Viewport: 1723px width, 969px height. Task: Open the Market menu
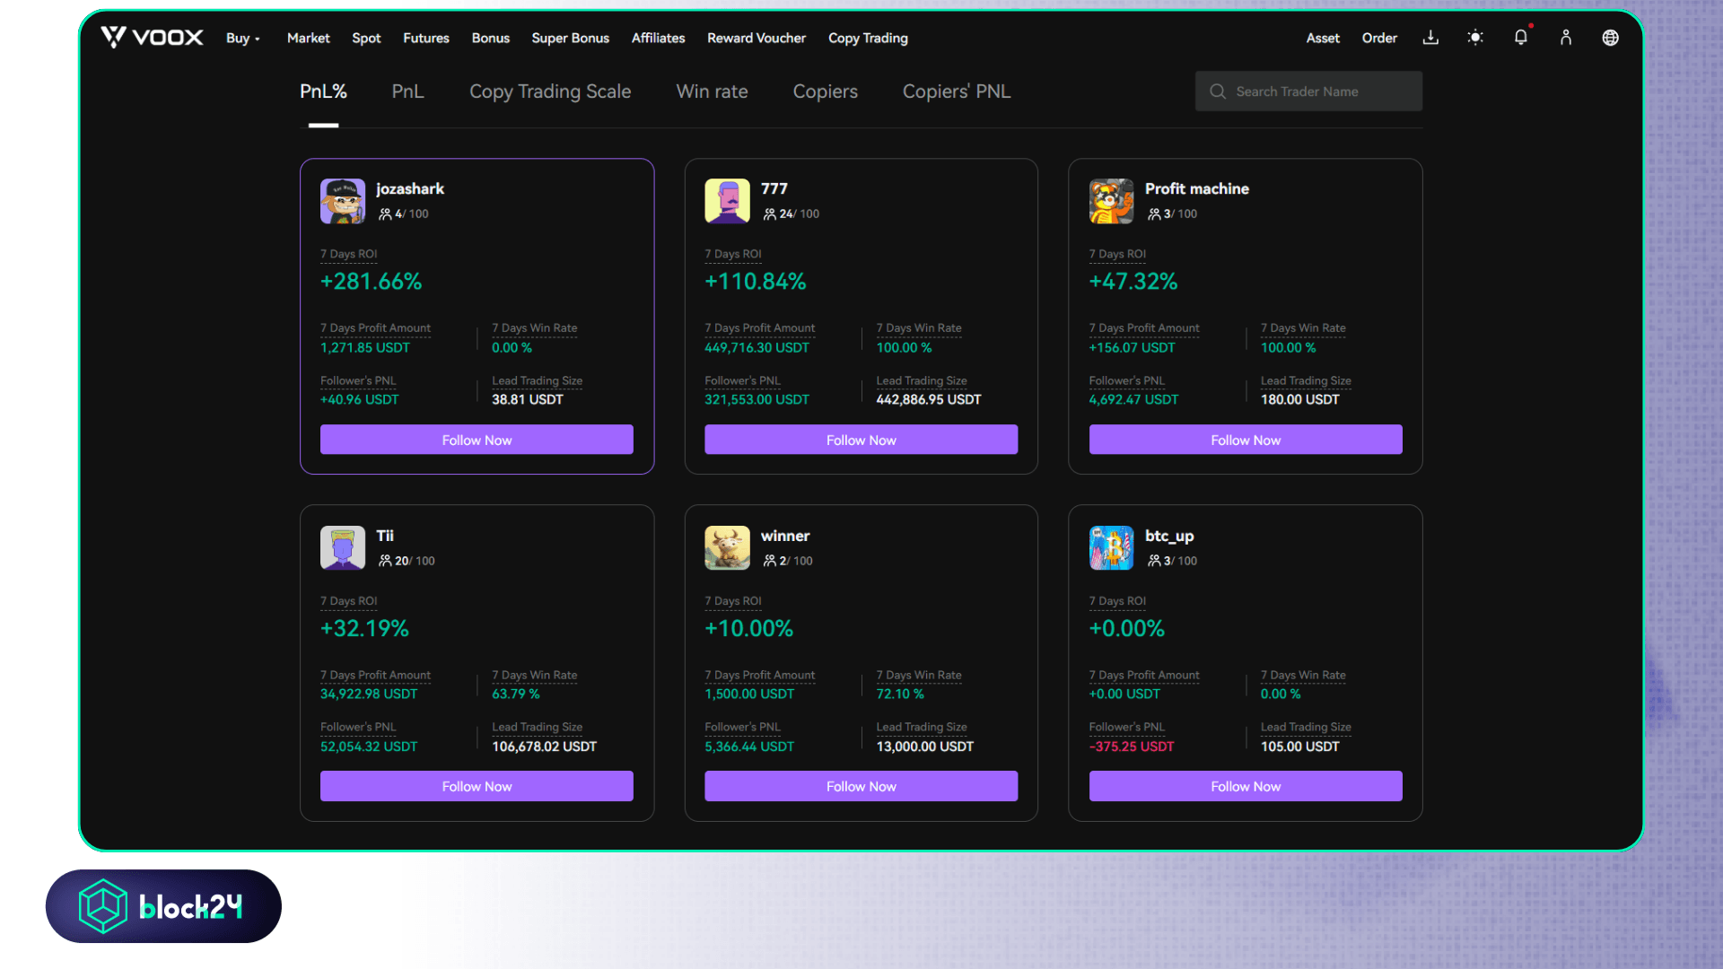308,38
